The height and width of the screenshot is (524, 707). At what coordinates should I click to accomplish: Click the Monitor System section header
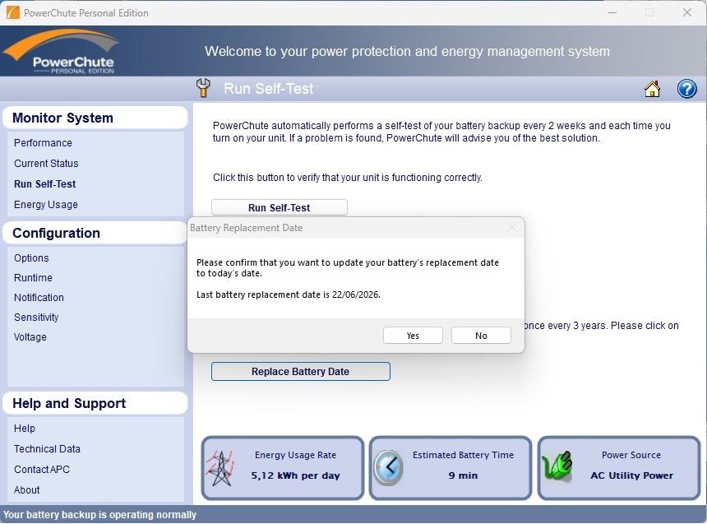coord(95,118)
